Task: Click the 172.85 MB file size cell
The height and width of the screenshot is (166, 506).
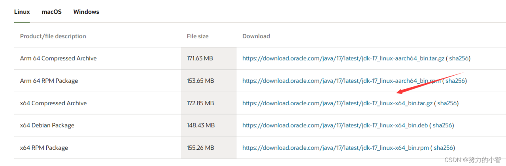Action: 200,103
